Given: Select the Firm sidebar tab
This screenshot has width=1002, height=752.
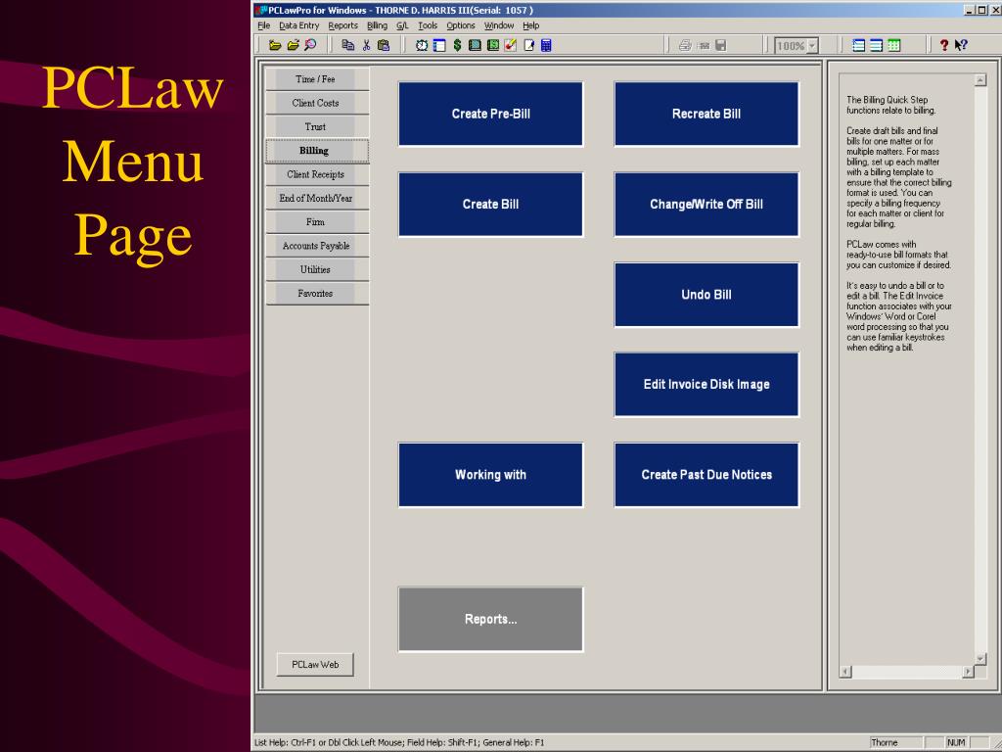Looking at the screenshot, I should (x=317, y=222).
